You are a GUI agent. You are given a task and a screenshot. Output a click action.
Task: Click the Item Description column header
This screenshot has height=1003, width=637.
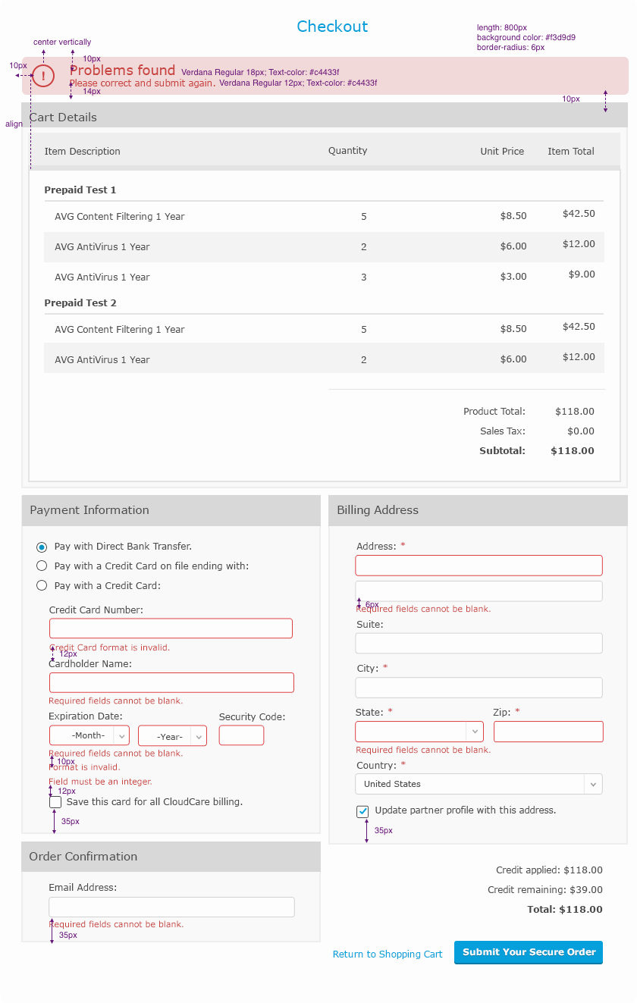[x=82, y=152]
